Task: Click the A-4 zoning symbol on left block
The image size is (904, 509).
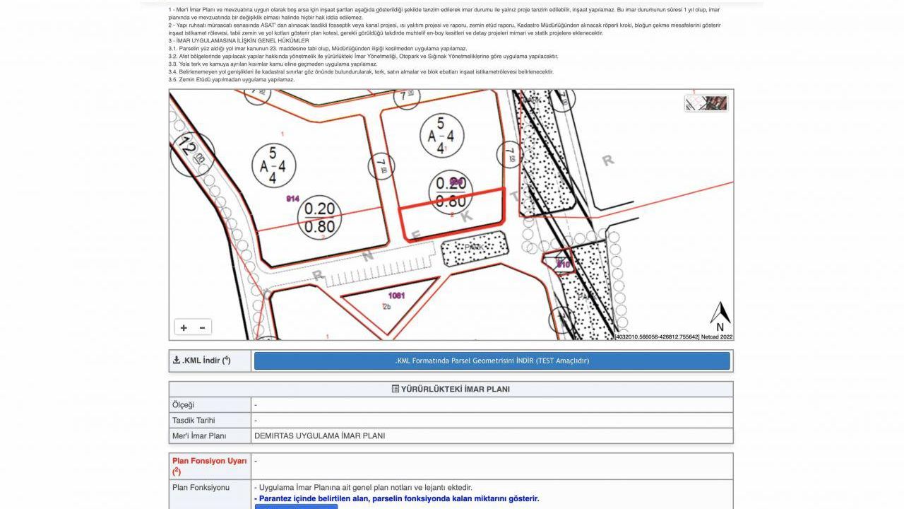Action: point(273,166)
